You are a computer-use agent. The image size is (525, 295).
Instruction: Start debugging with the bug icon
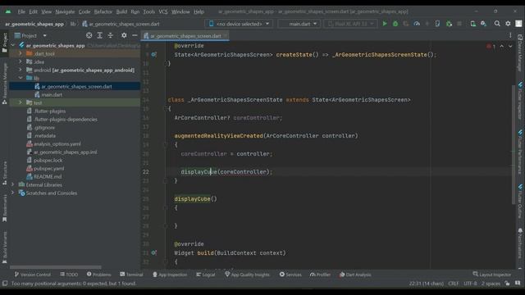[x=395, y=24]
